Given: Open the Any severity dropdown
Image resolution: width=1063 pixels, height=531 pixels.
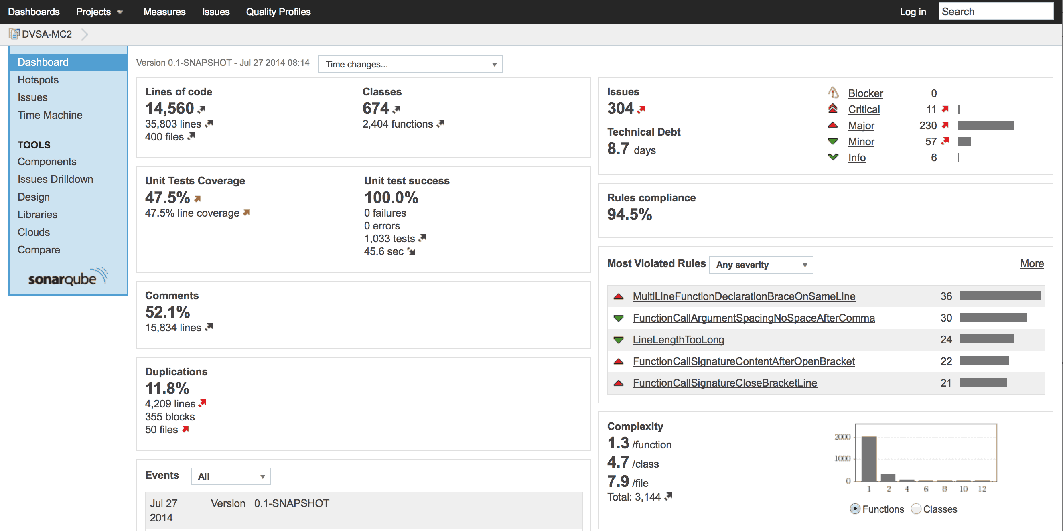Looking at the screenshot, I should pos(761,265).
